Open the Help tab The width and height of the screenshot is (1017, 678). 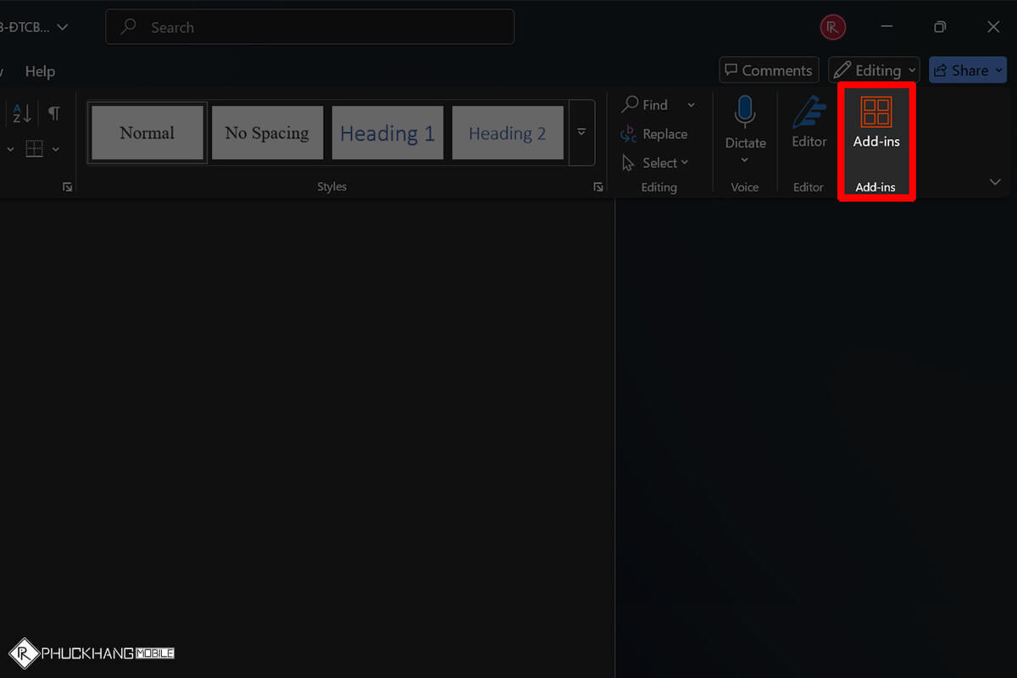point(40,71)
